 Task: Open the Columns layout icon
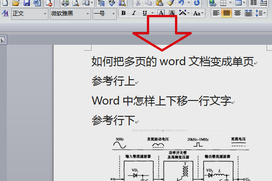point(253,3)
